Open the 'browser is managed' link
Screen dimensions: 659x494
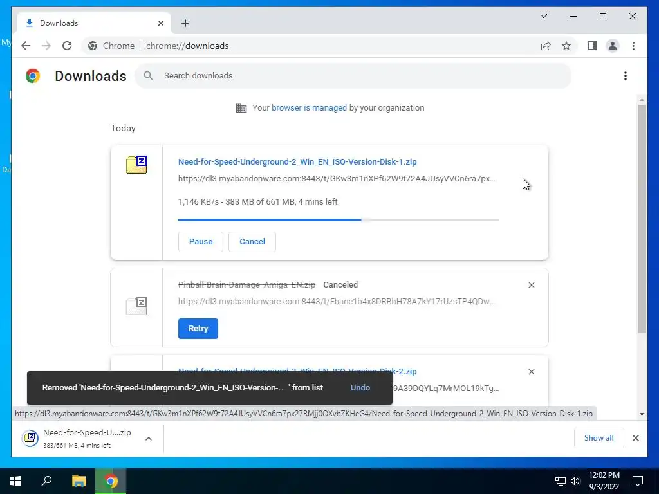point(309,108)
